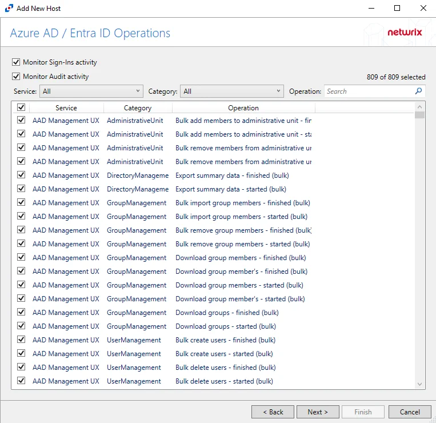
Task: Uncheck Export summary data - finished (bulk) row
Action: point(21,175)
